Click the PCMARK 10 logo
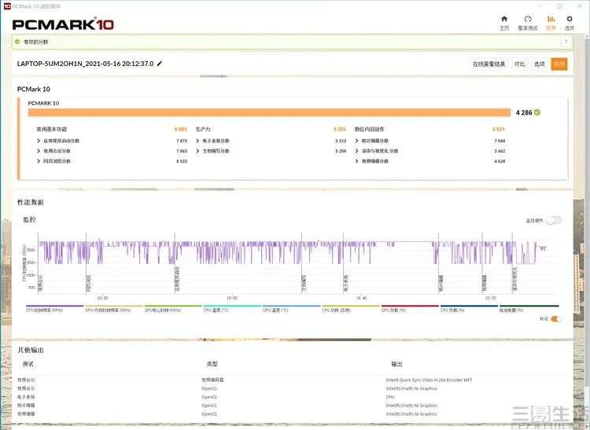The image size is (590, 430). (63, 24)
